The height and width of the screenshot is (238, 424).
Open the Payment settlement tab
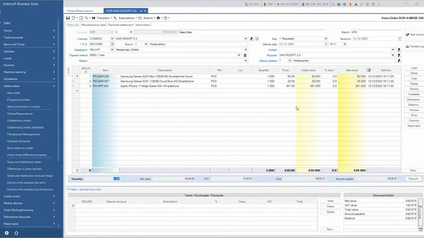tap(121, 25)
